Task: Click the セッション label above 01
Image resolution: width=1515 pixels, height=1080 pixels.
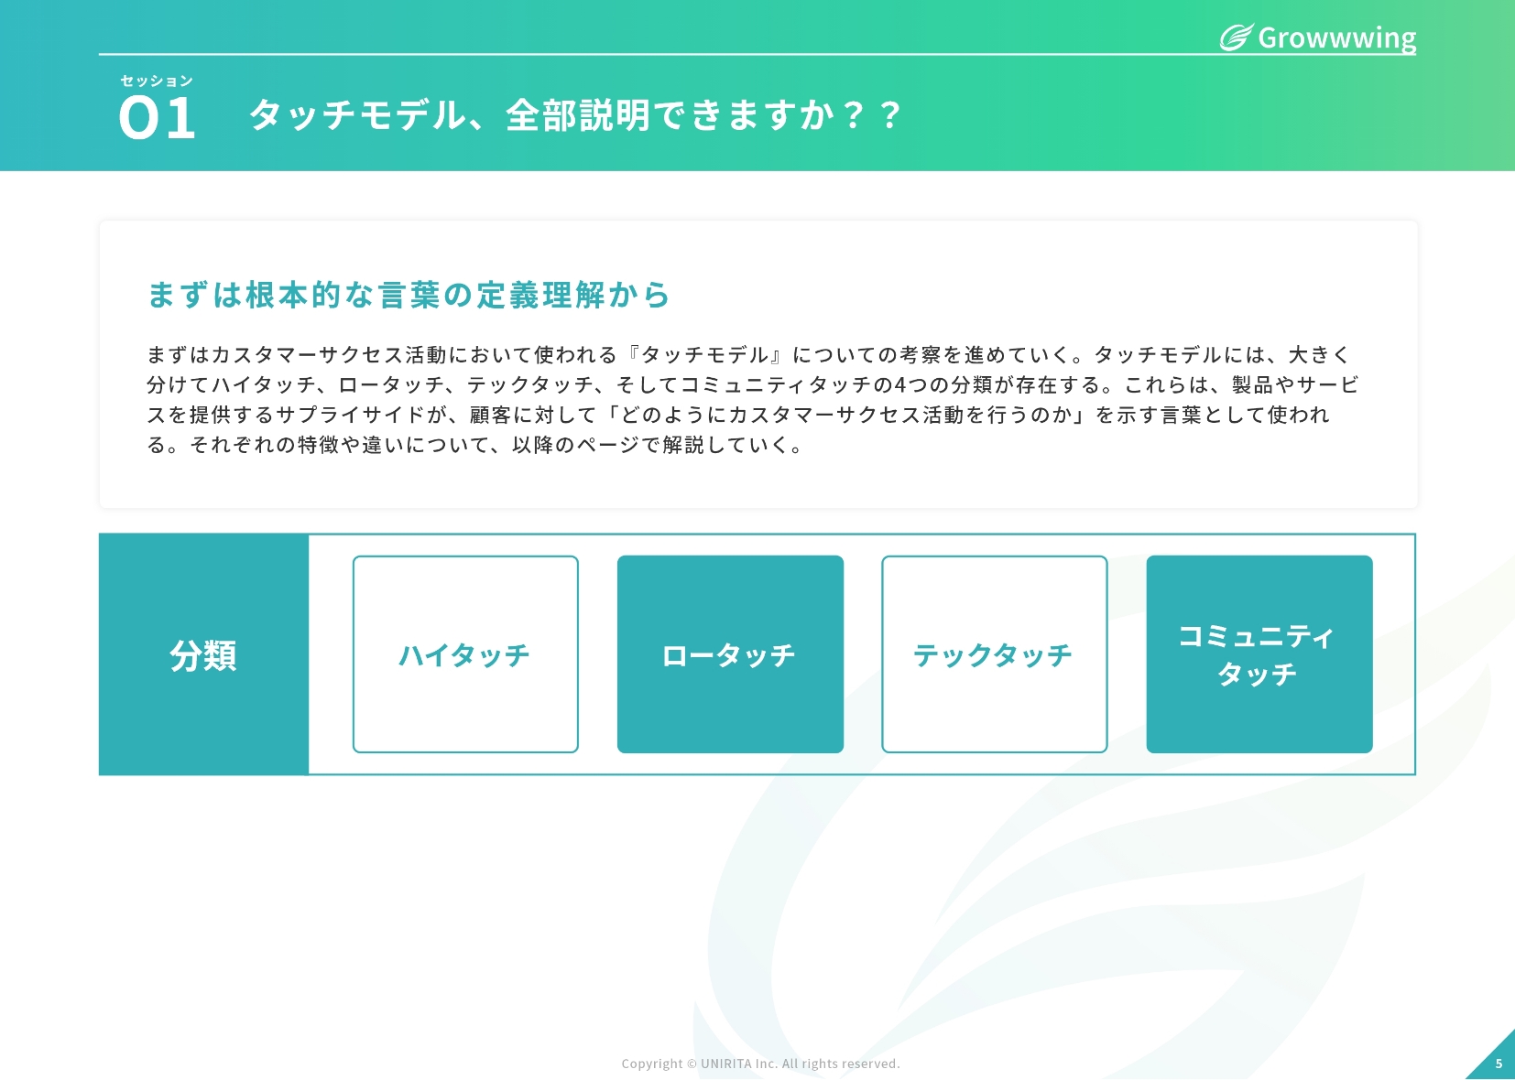Action: coord(157,81)
